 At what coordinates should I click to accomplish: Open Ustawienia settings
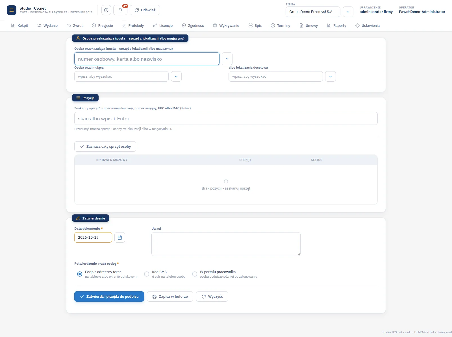pos(368,26)
